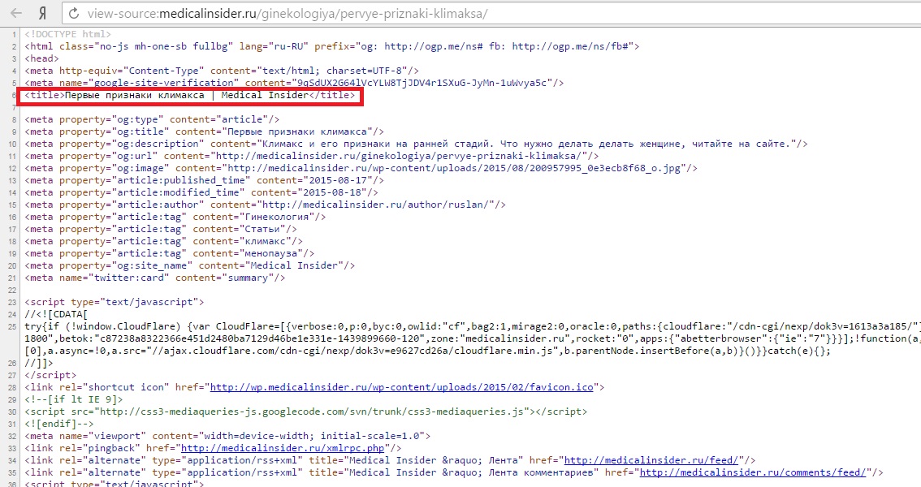Screen dimensions: 921x487
Task: Click the twitter:card meta line
Action: pos(155,278)
